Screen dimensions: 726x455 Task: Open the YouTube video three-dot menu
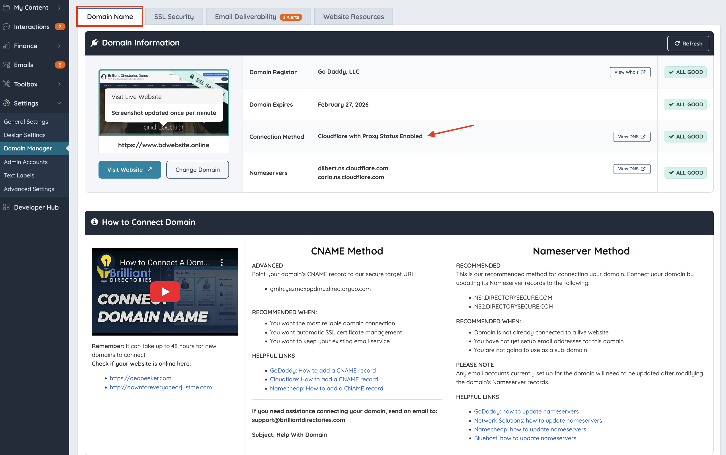(222, 262)
